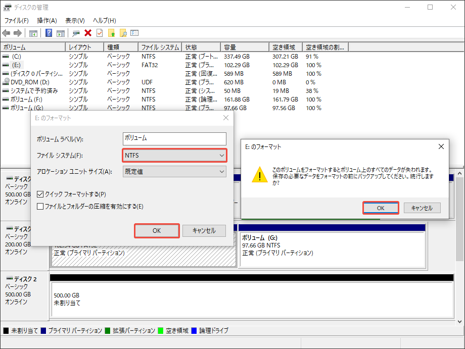Image resolution: width=465 pixels, height=349 pixels.
Task: Open the 表示(V) menu
Action: (x=74, y=20)
